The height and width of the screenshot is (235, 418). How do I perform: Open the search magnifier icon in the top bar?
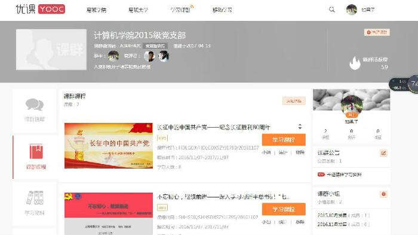click(x=331, y=10)
